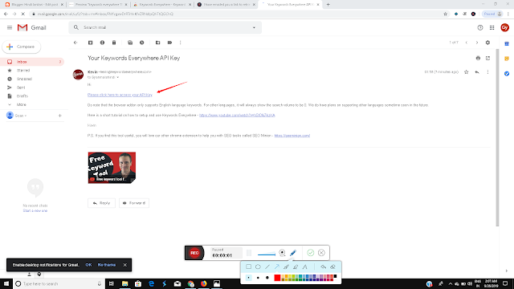This screenshot has height=289, width=514.
Task: Select the rectangle drawing tool
Action: pyautogui.click(x=248, y=267)
